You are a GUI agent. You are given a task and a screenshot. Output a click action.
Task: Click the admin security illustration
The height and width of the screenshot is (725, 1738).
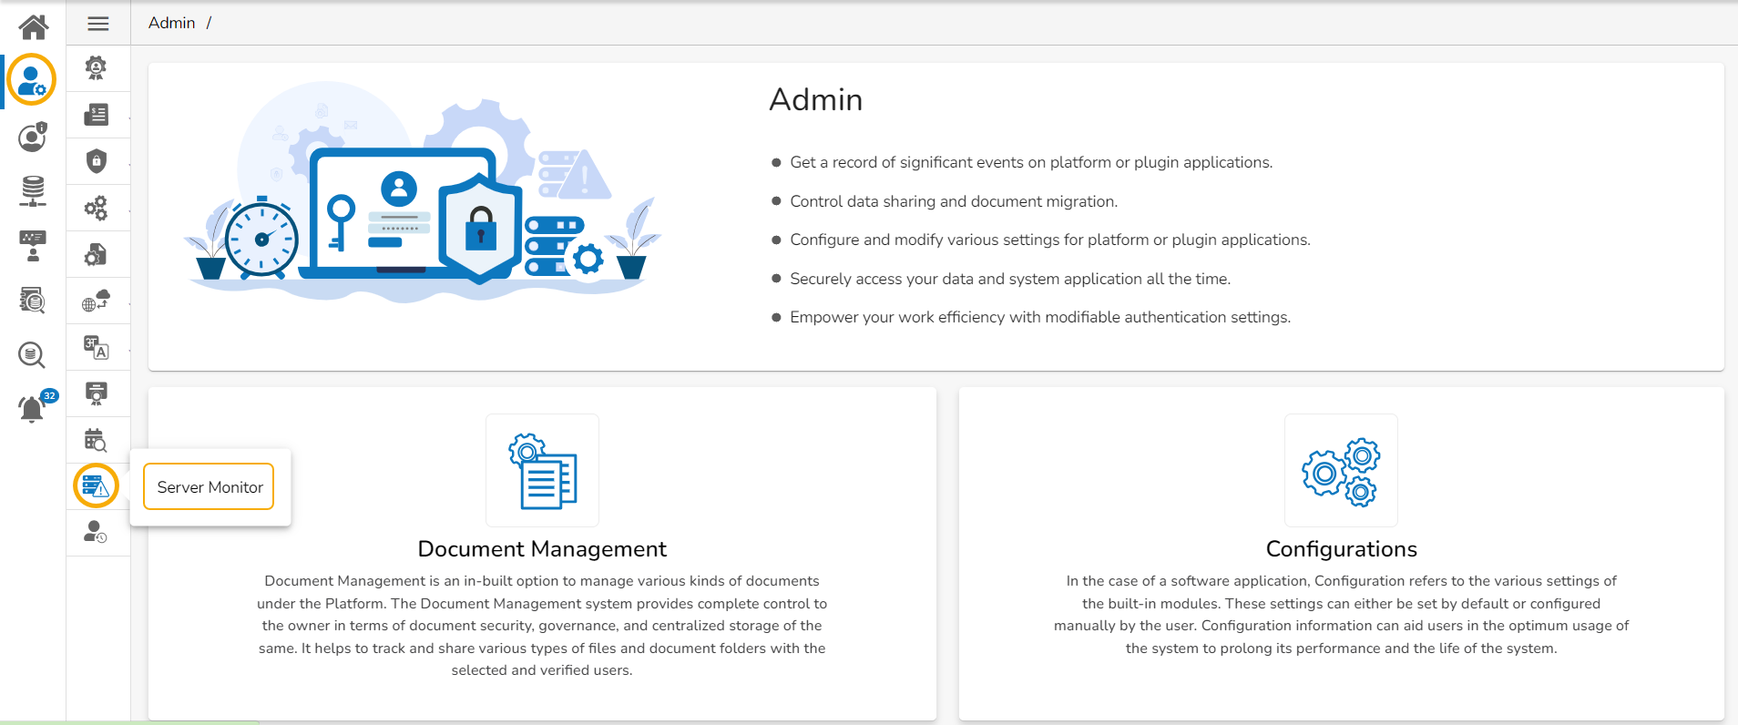422,193
